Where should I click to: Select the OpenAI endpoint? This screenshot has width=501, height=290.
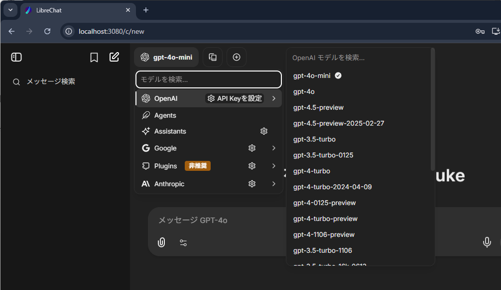209,98
